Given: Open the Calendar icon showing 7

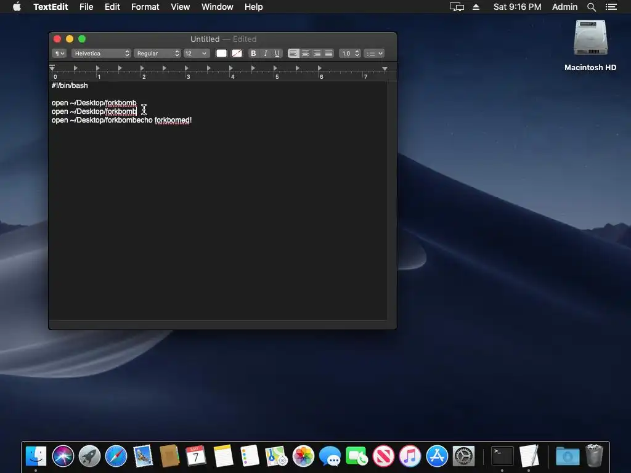Looking at the screenshot, I should (x=196, y=456).
